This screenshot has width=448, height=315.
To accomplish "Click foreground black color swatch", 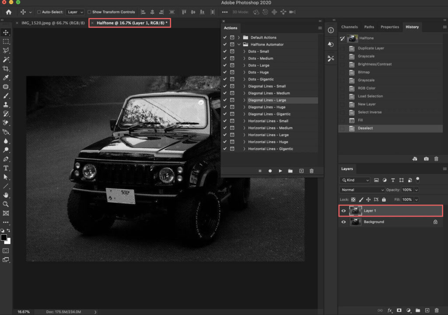I will pyautogui.click(x=3, y=237).
